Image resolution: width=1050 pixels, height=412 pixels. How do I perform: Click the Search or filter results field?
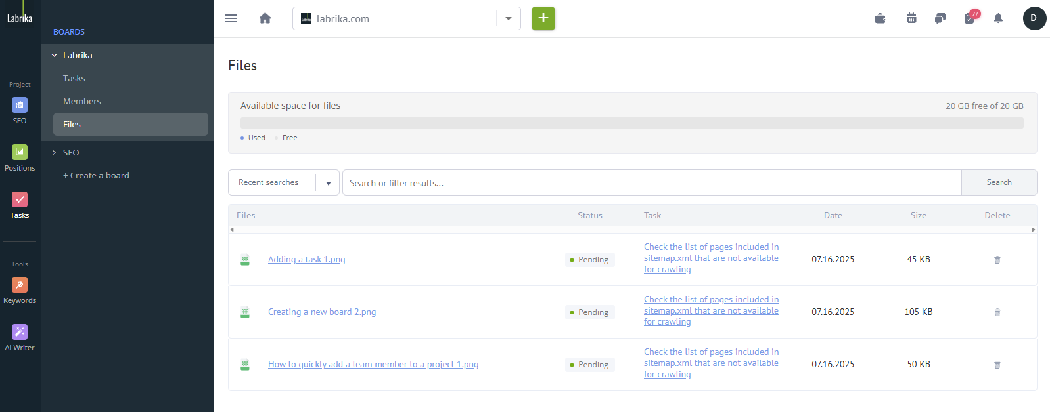coord(651,182)
